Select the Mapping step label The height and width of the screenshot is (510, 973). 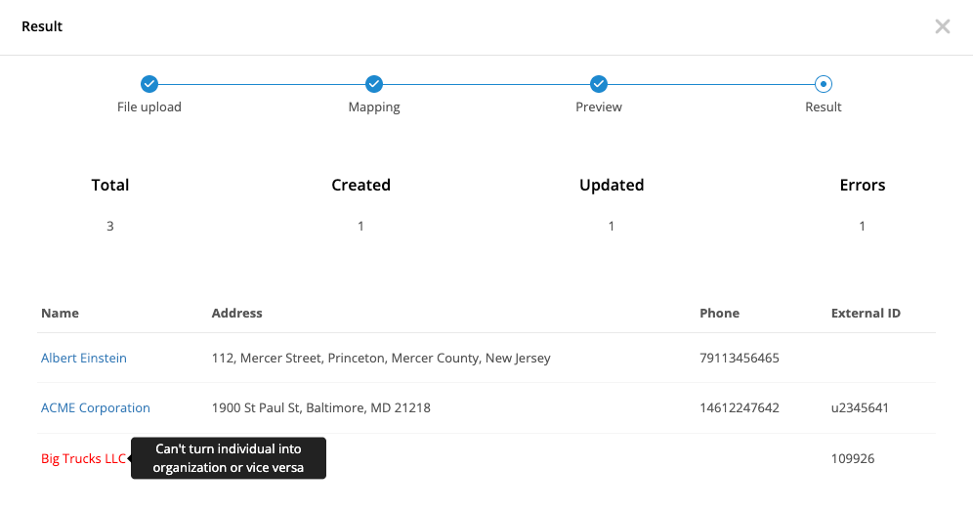pyautogui.click(x=373, y=106)
